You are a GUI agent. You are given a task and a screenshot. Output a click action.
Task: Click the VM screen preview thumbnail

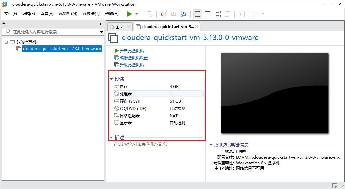click(275, 93)
